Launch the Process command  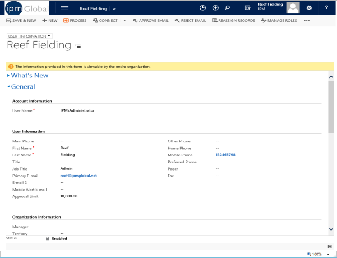75,20
